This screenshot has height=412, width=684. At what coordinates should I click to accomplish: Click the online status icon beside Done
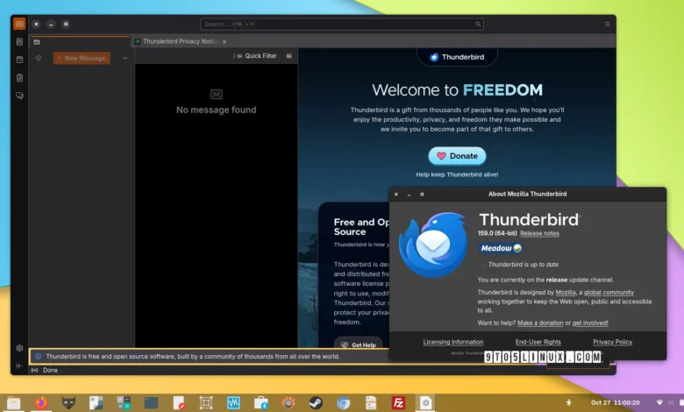[34, 370]
